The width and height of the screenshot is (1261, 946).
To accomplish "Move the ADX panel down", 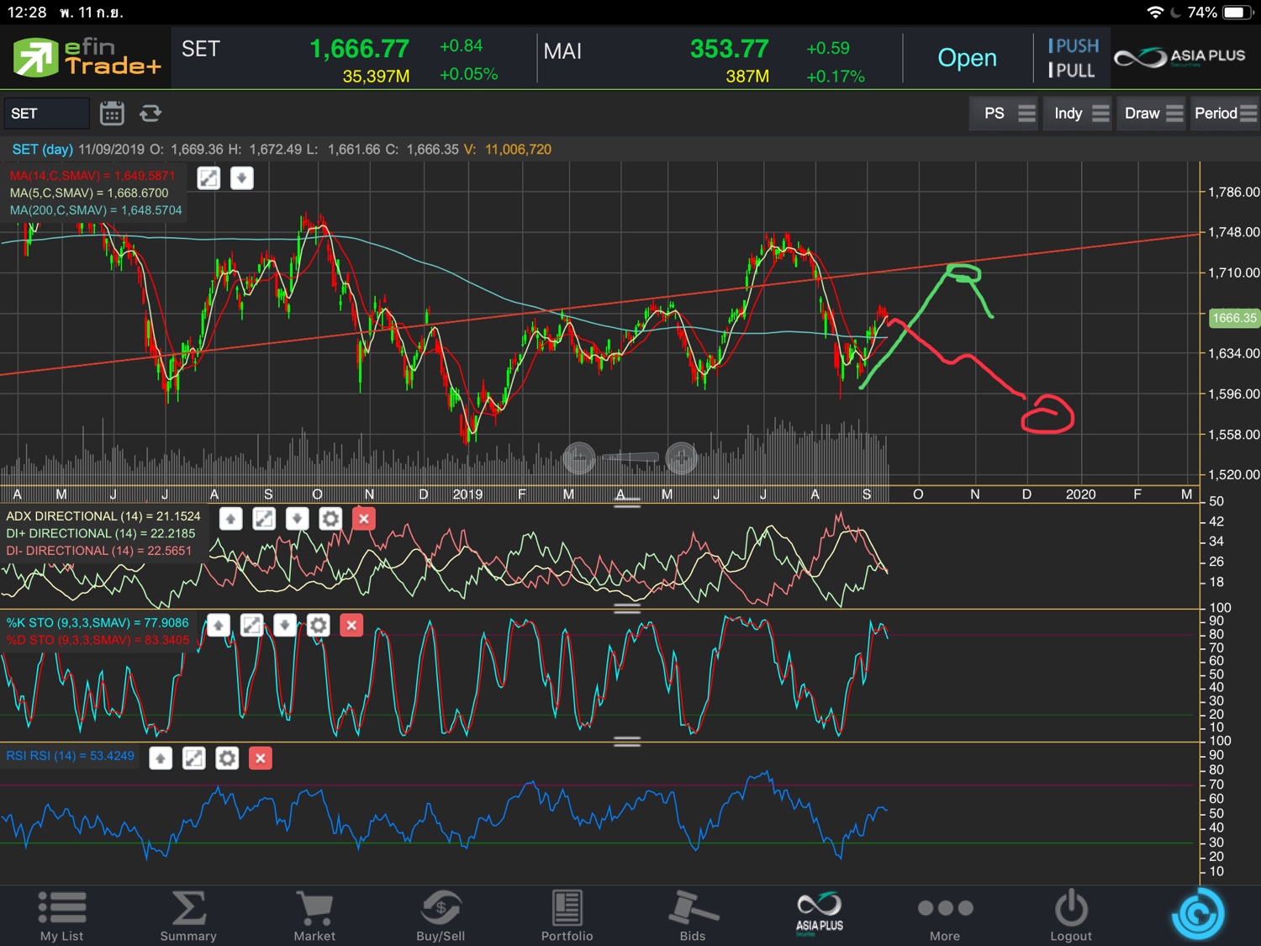I will 297,519.
